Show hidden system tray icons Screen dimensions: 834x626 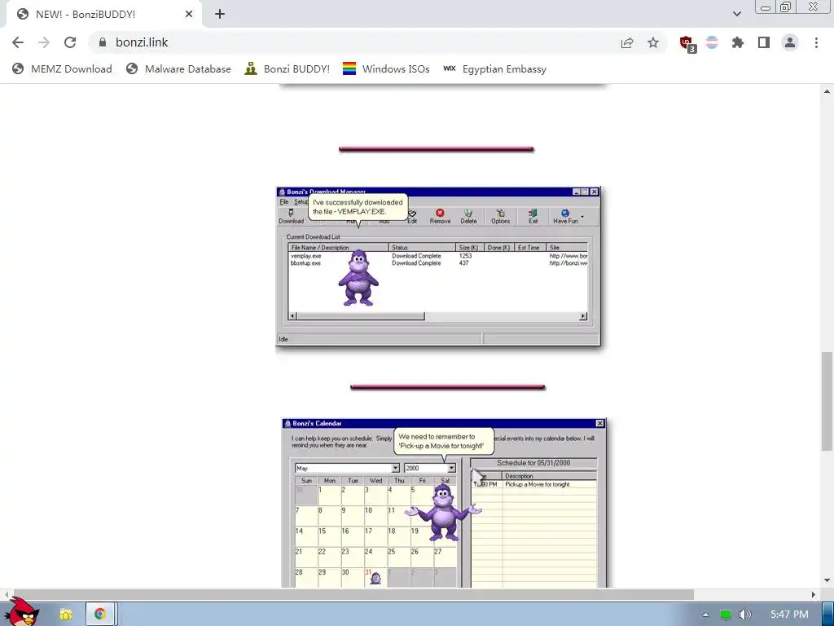coord(705,615)
